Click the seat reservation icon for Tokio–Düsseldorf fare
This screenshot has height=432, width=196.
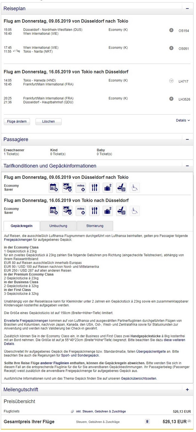pos(121,211)
